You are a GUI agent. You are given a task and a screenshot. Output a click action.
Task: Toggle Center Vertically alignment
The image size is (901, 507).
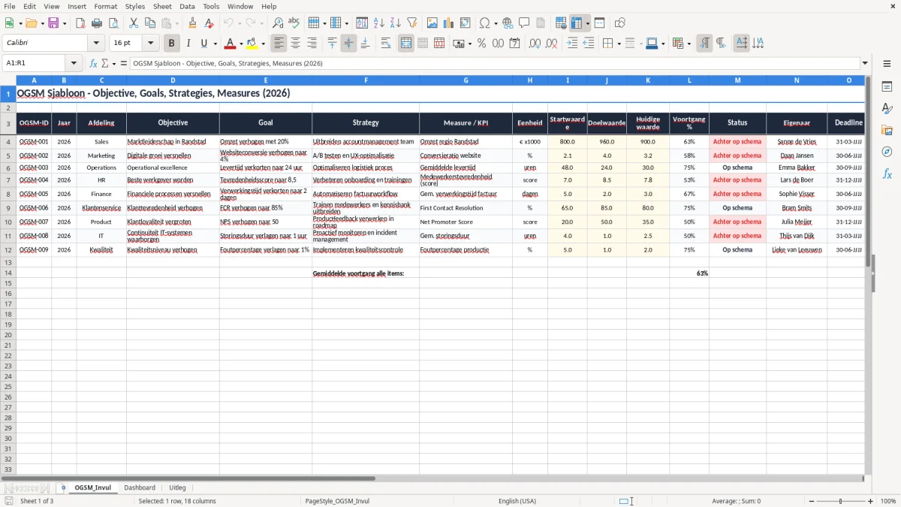point(348,44)
